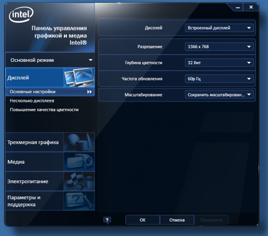Open the Частота обновления 60p Гц dropdown
Image resolution: width=268 pixels, height=236 pixels.
(219, 79)
